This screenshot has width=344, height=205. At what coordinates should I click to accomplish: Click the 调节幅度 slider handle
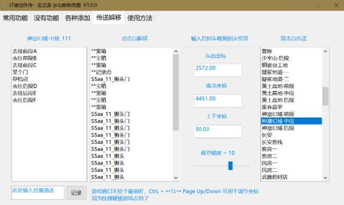point(230,165)
